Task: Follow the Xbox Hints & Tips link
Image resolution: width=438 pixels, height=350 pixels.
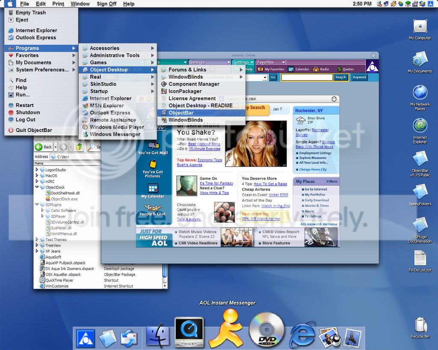Action: tap(214, 193)
